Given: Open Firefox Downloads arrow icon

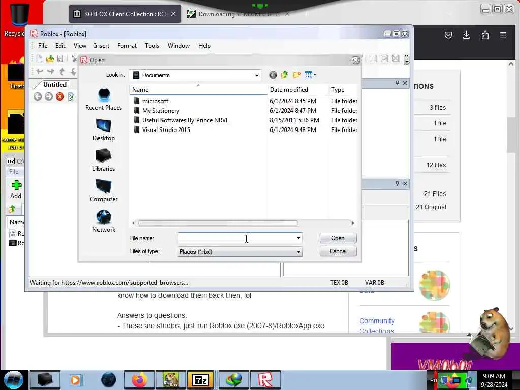Looking at the screenshot, I should click(467, 35).
